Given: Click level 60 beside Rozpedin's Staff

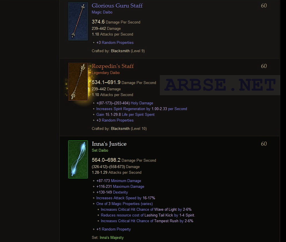Looking at the screenshot, I should 264,66.
